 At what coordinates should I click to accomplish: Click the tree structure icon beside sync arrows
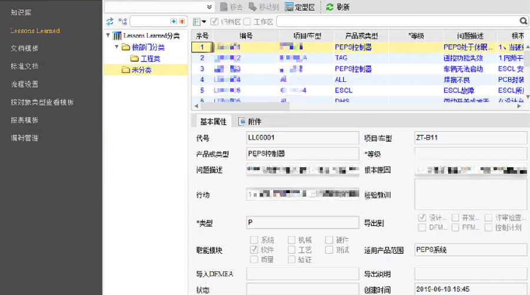[121, 21]
